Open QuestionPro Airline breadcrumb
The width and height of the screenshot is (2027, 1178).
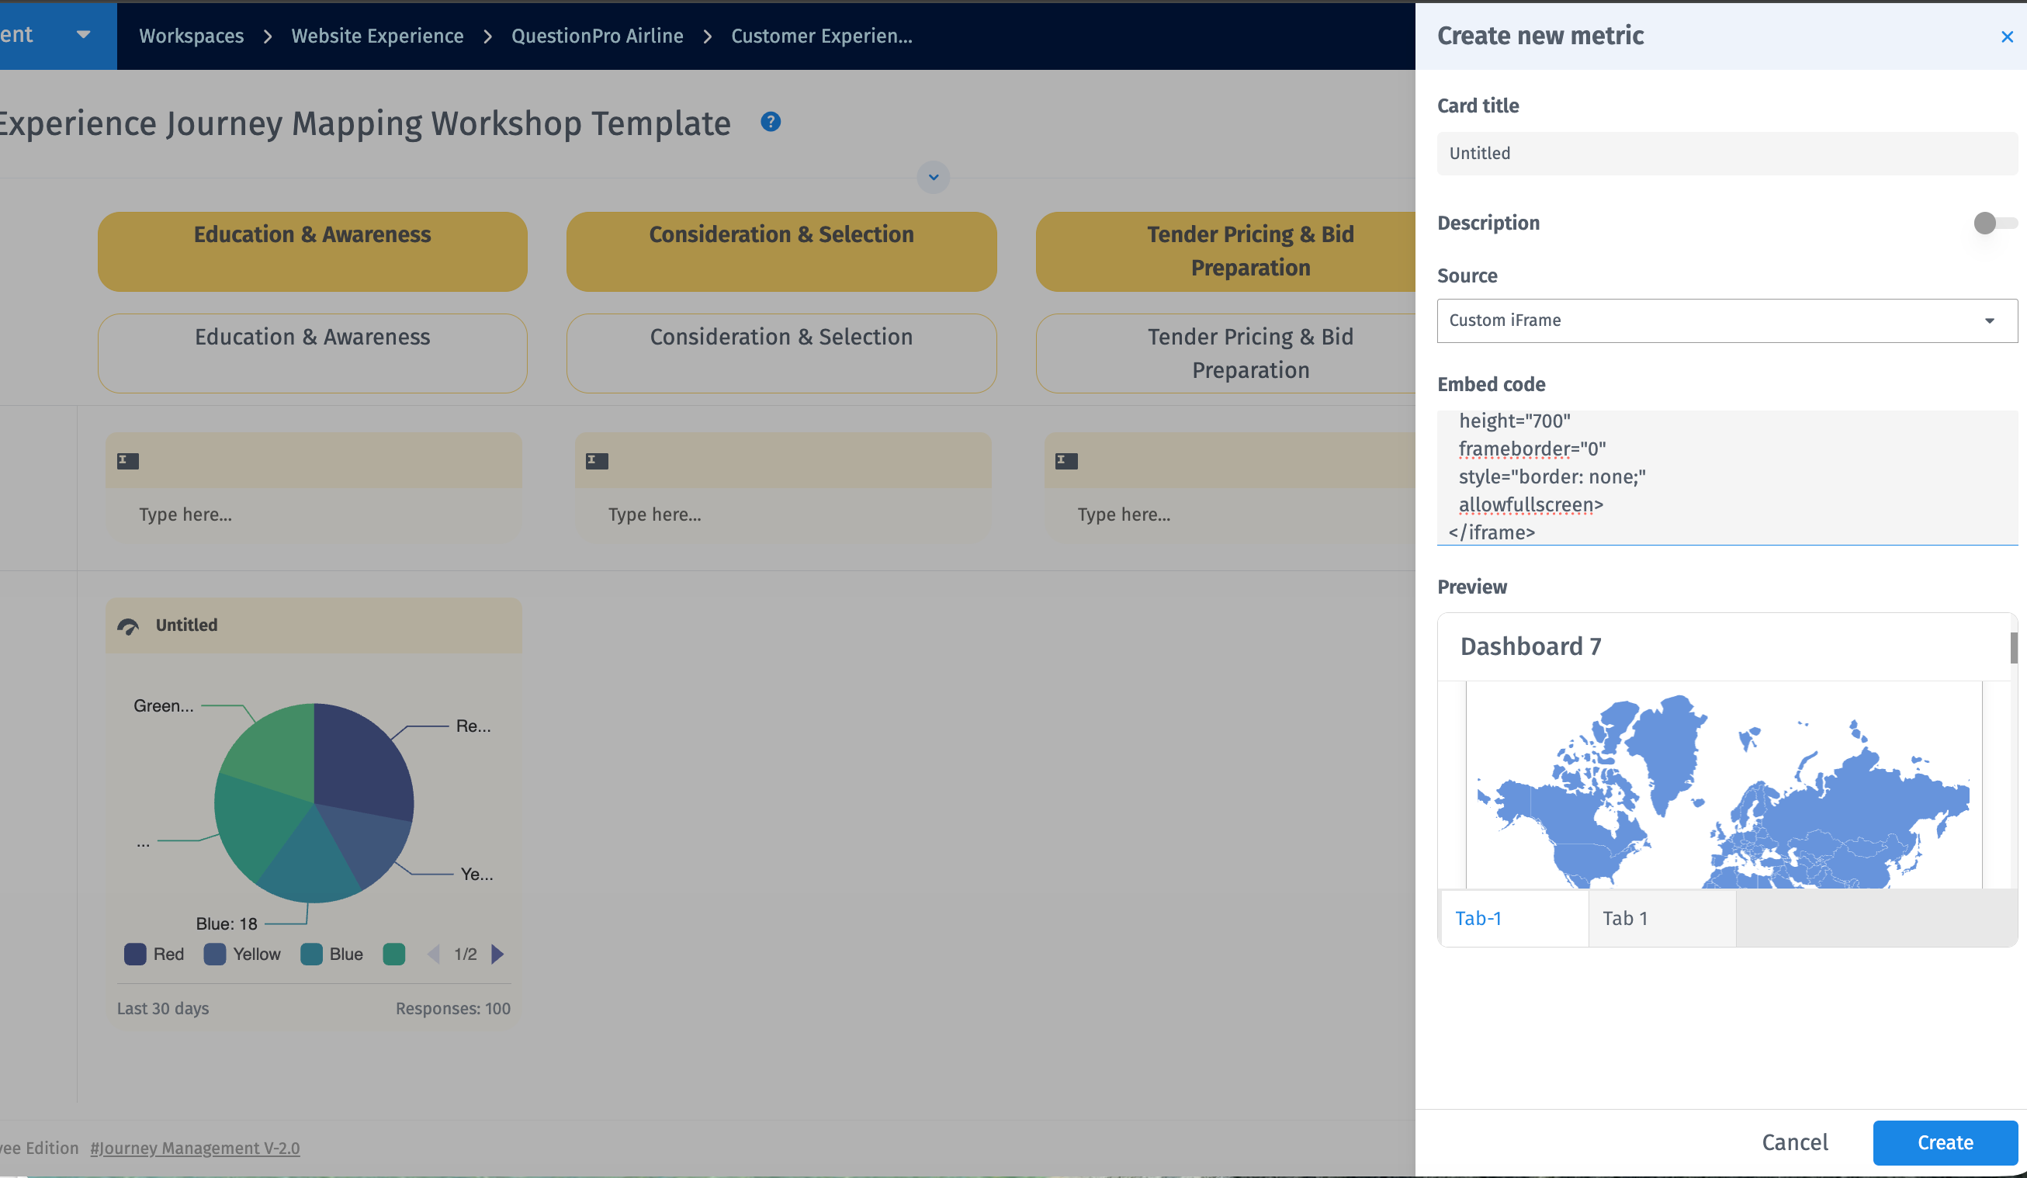pyautogui.click(x=597, y=36)
